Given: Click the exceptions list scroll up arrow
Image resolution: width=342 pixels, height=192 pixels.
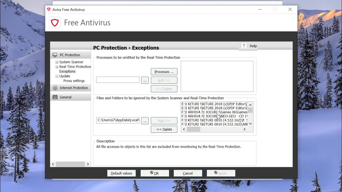Looking at the screenshot, I should tap(250, 105).
